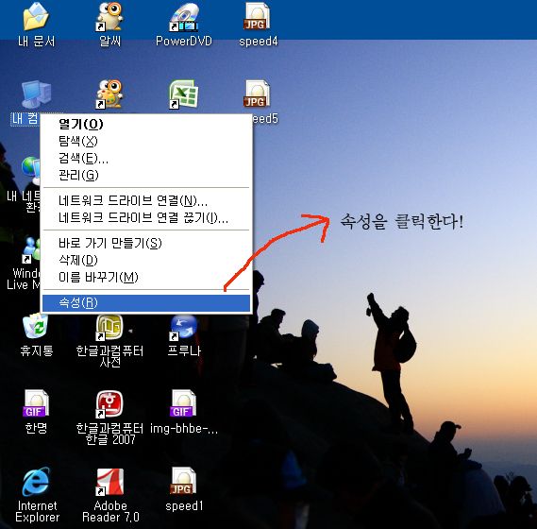This screenshot has height=529, width=537.
Task: Choose 이름 바꾸기(M) menu item
Action: 146,278
